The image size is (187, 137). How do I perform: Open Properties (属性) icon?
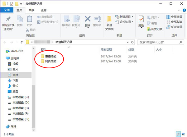[x=141, y=19]
